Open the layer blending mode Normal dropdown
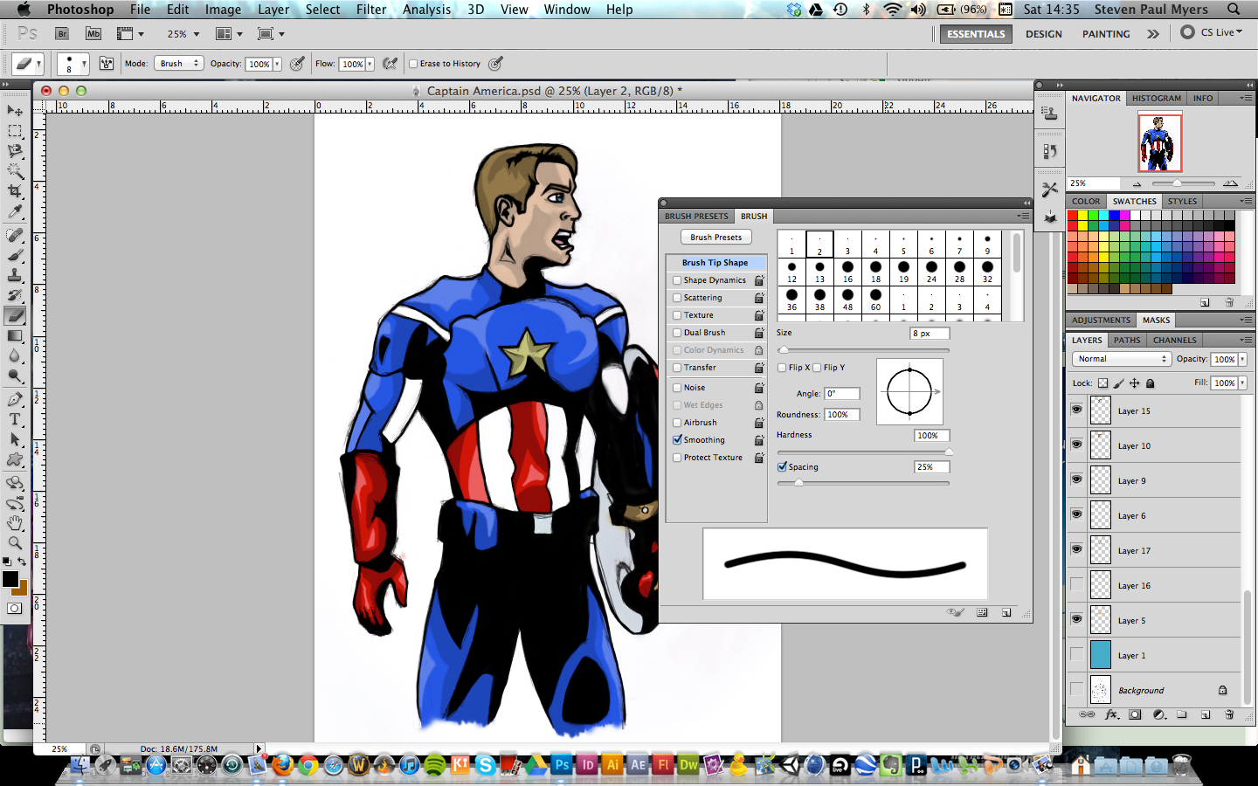The height and width of the screenshot is (786, 1258). tap(1122, 359)
